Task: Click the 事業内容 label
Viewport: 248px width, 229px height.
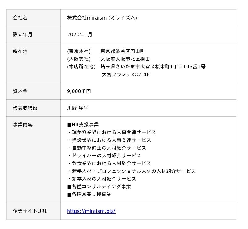Action: [23, 125]
